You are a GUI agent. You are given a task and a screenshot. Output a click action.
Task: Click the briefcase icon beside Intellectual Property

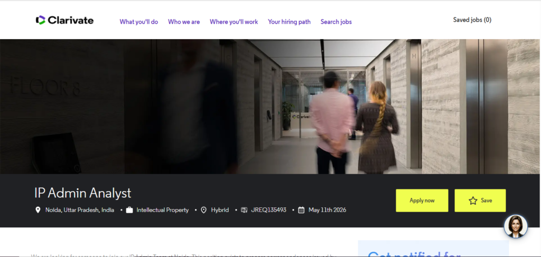click(129, 210)
